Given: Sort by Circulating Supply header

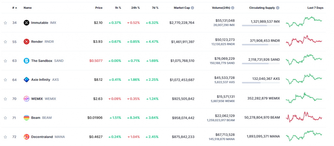Looking at the screenshot, I should (x=262, y=8).
